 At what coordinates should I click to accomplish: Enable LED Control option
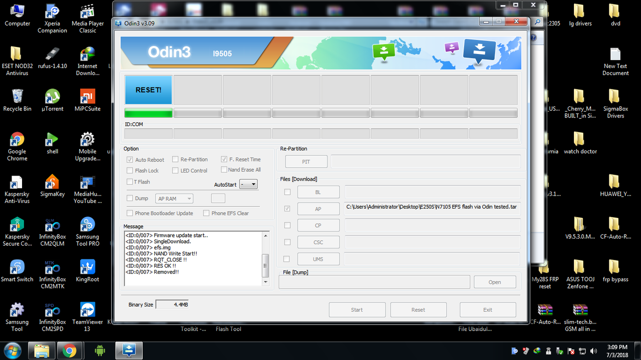click(x=175, y=170)
